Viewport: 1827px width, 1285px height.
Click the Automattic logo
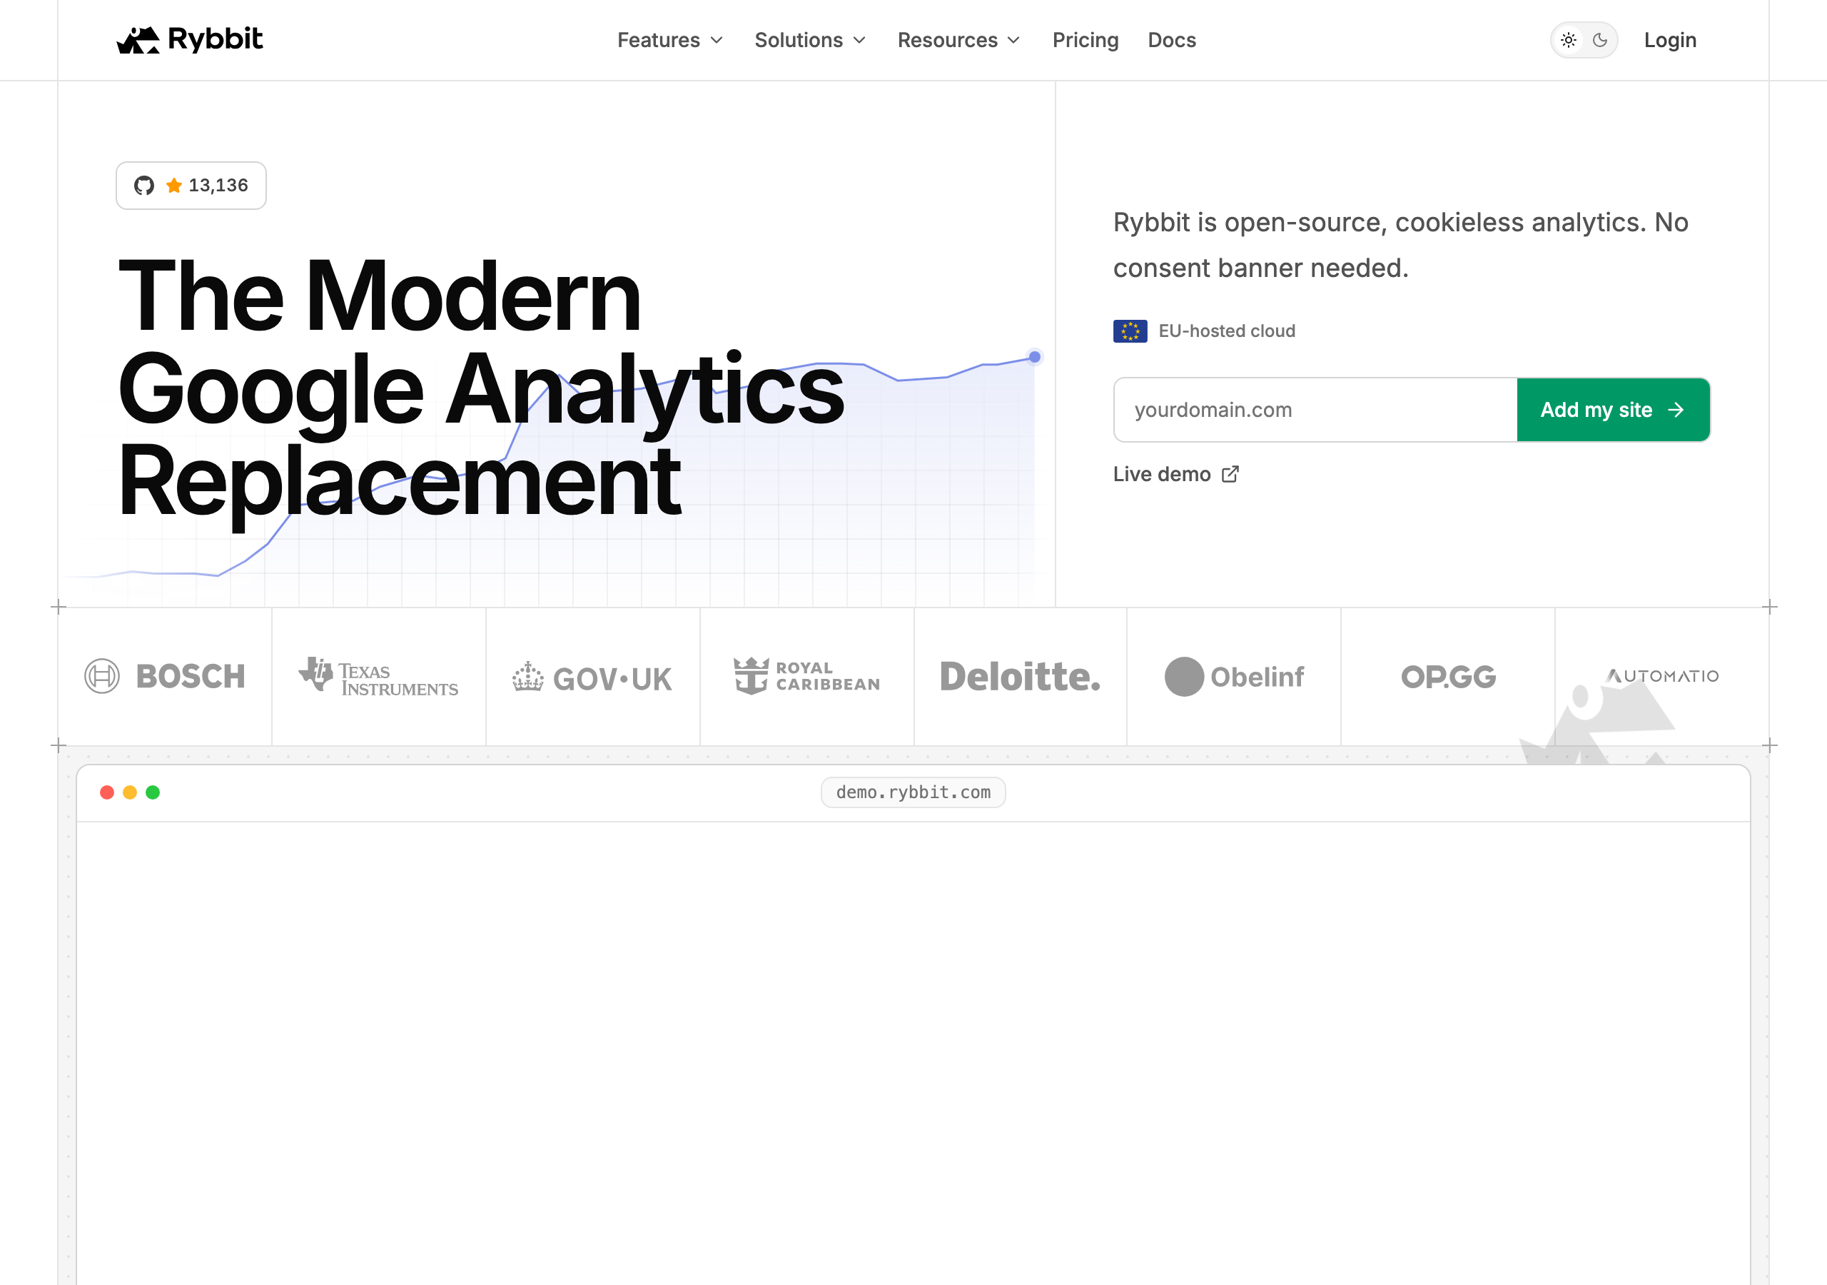[x=1662, y=676]
